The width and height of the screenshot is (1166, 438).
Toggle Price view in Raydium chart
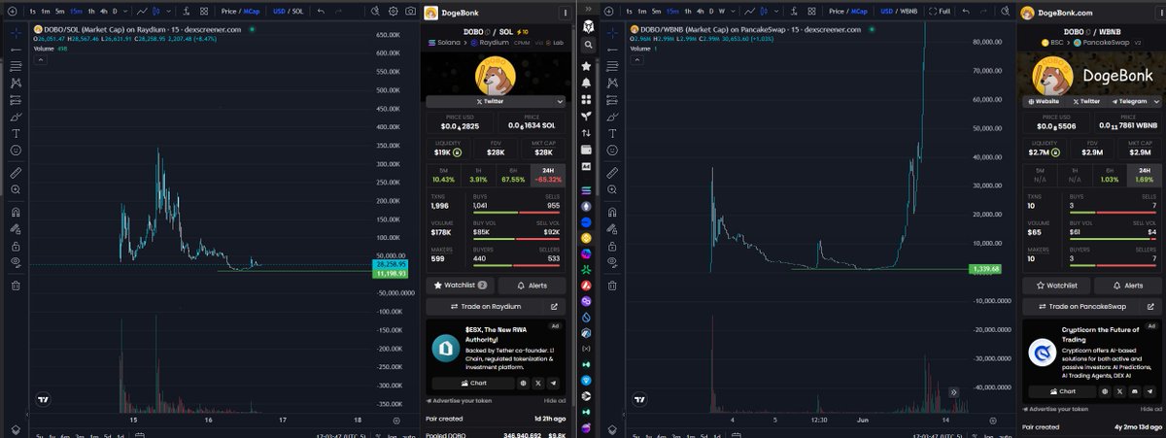[227, 11]
